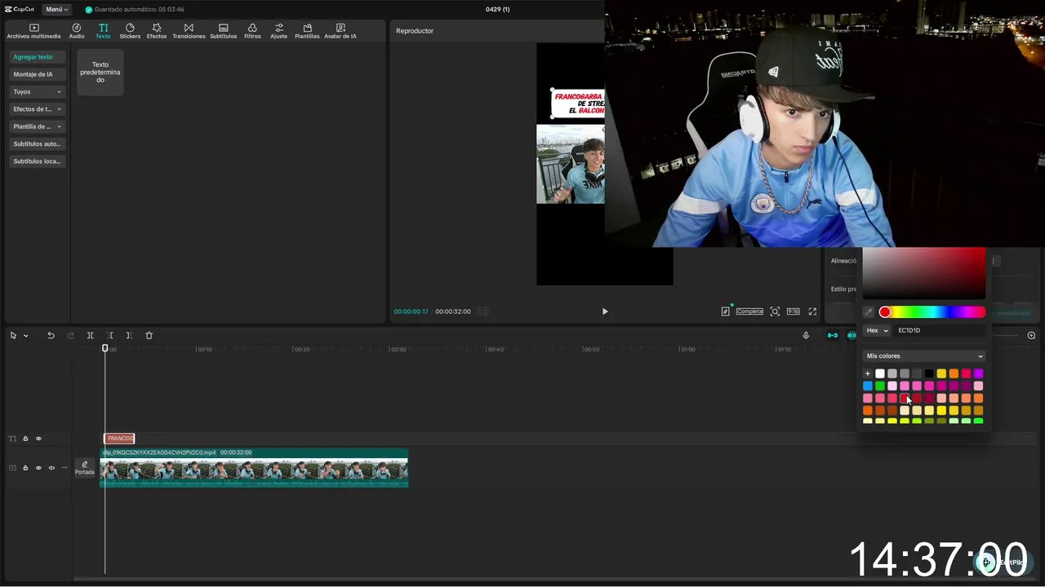Add a custom color with the plus button

coord(868,374)
